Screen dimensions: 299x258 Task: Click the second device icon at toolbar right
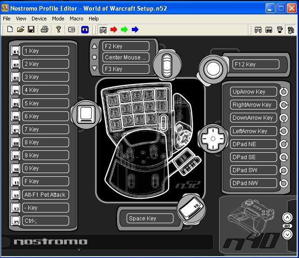[269, 30]
